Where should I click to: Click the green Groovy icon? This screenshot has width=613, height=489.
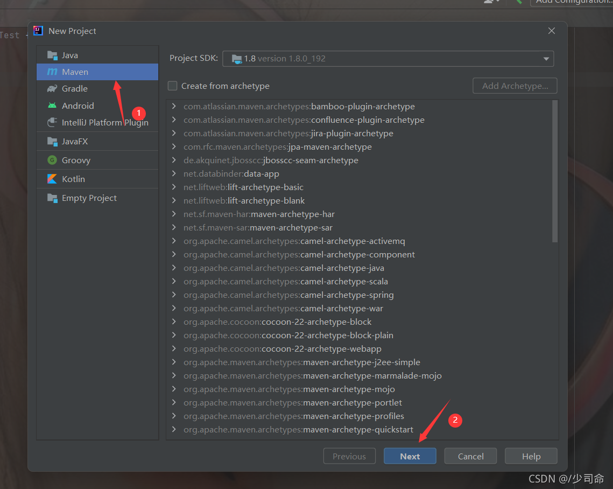coord(52,160)
